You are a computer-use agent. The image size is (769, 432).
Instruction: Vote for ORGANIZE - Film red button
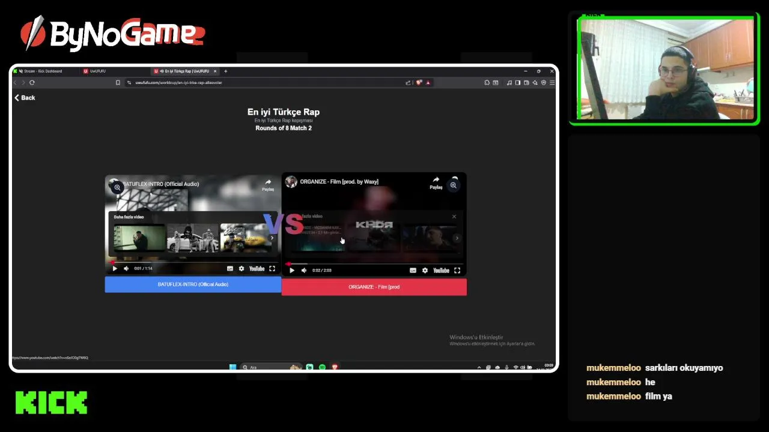374,287
